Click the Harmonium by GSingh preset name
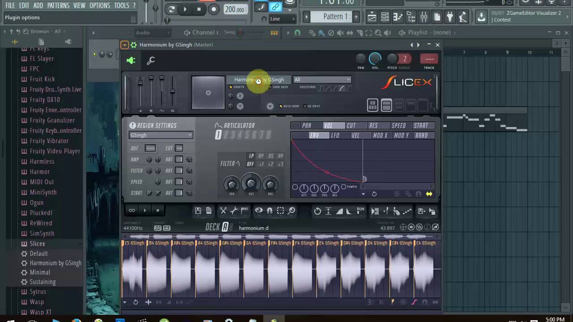 coord(259,80)
